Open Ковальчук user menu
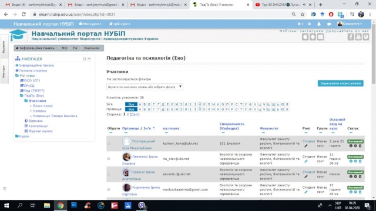The image size is (376, 211). point(350,23)
